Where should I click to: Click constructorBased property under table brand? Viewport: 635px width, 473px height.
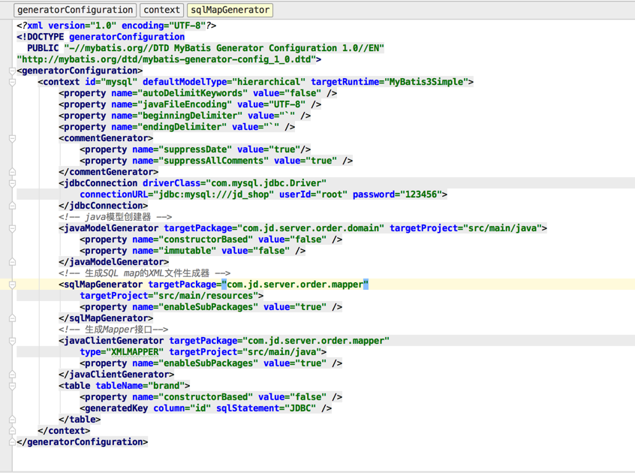click(211, 397)
